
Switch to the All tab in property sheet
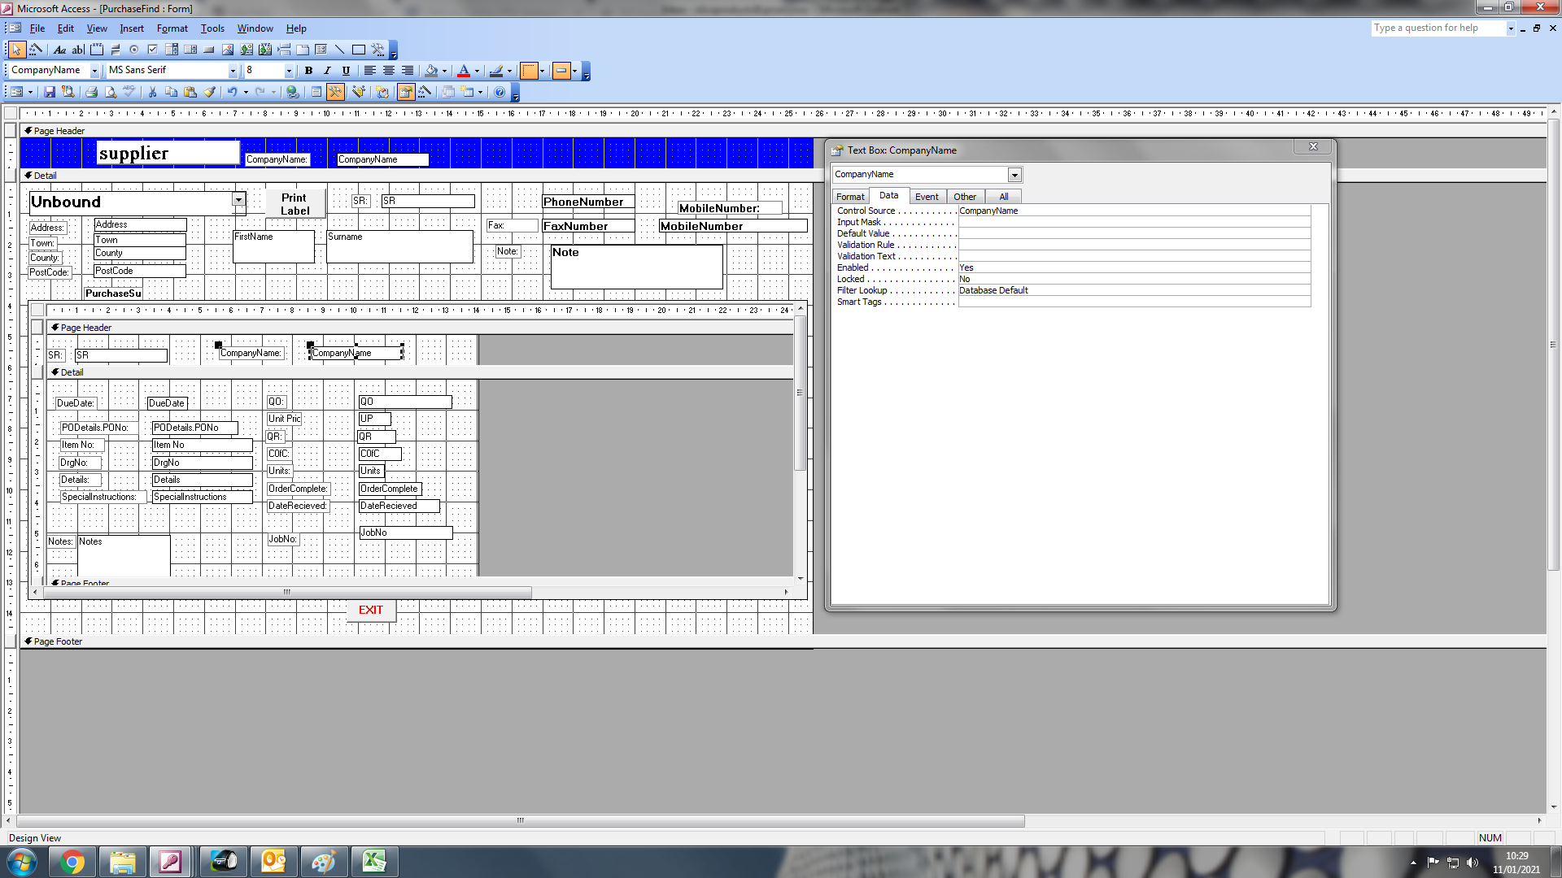pyautogui.click(x=1003, y=197)
